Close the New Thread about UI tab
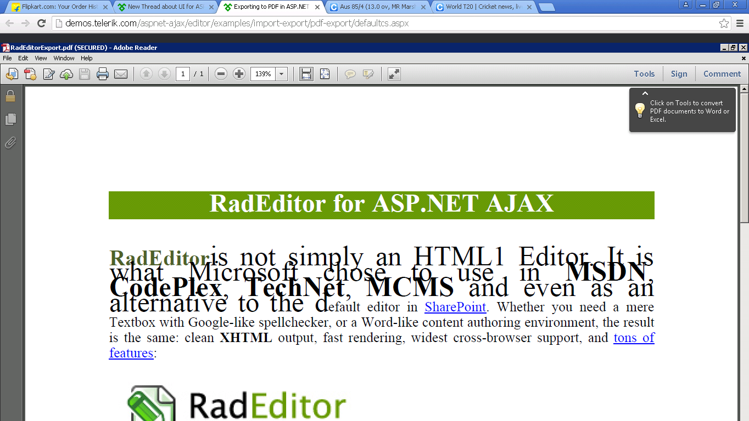 click(210, 7)
